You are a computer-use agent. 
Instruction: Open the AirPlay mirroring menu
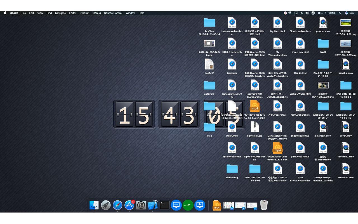click(x=296, y=13)
